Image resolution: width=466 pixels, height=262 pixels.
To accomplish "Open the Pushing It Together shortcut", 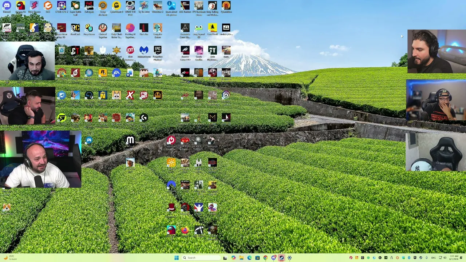I will coord(130,31).
